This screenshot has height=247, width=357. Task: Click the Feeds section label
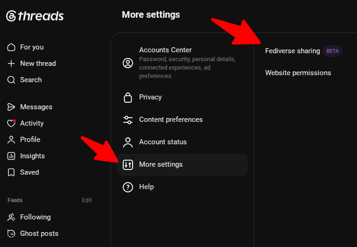pos(15,200)
